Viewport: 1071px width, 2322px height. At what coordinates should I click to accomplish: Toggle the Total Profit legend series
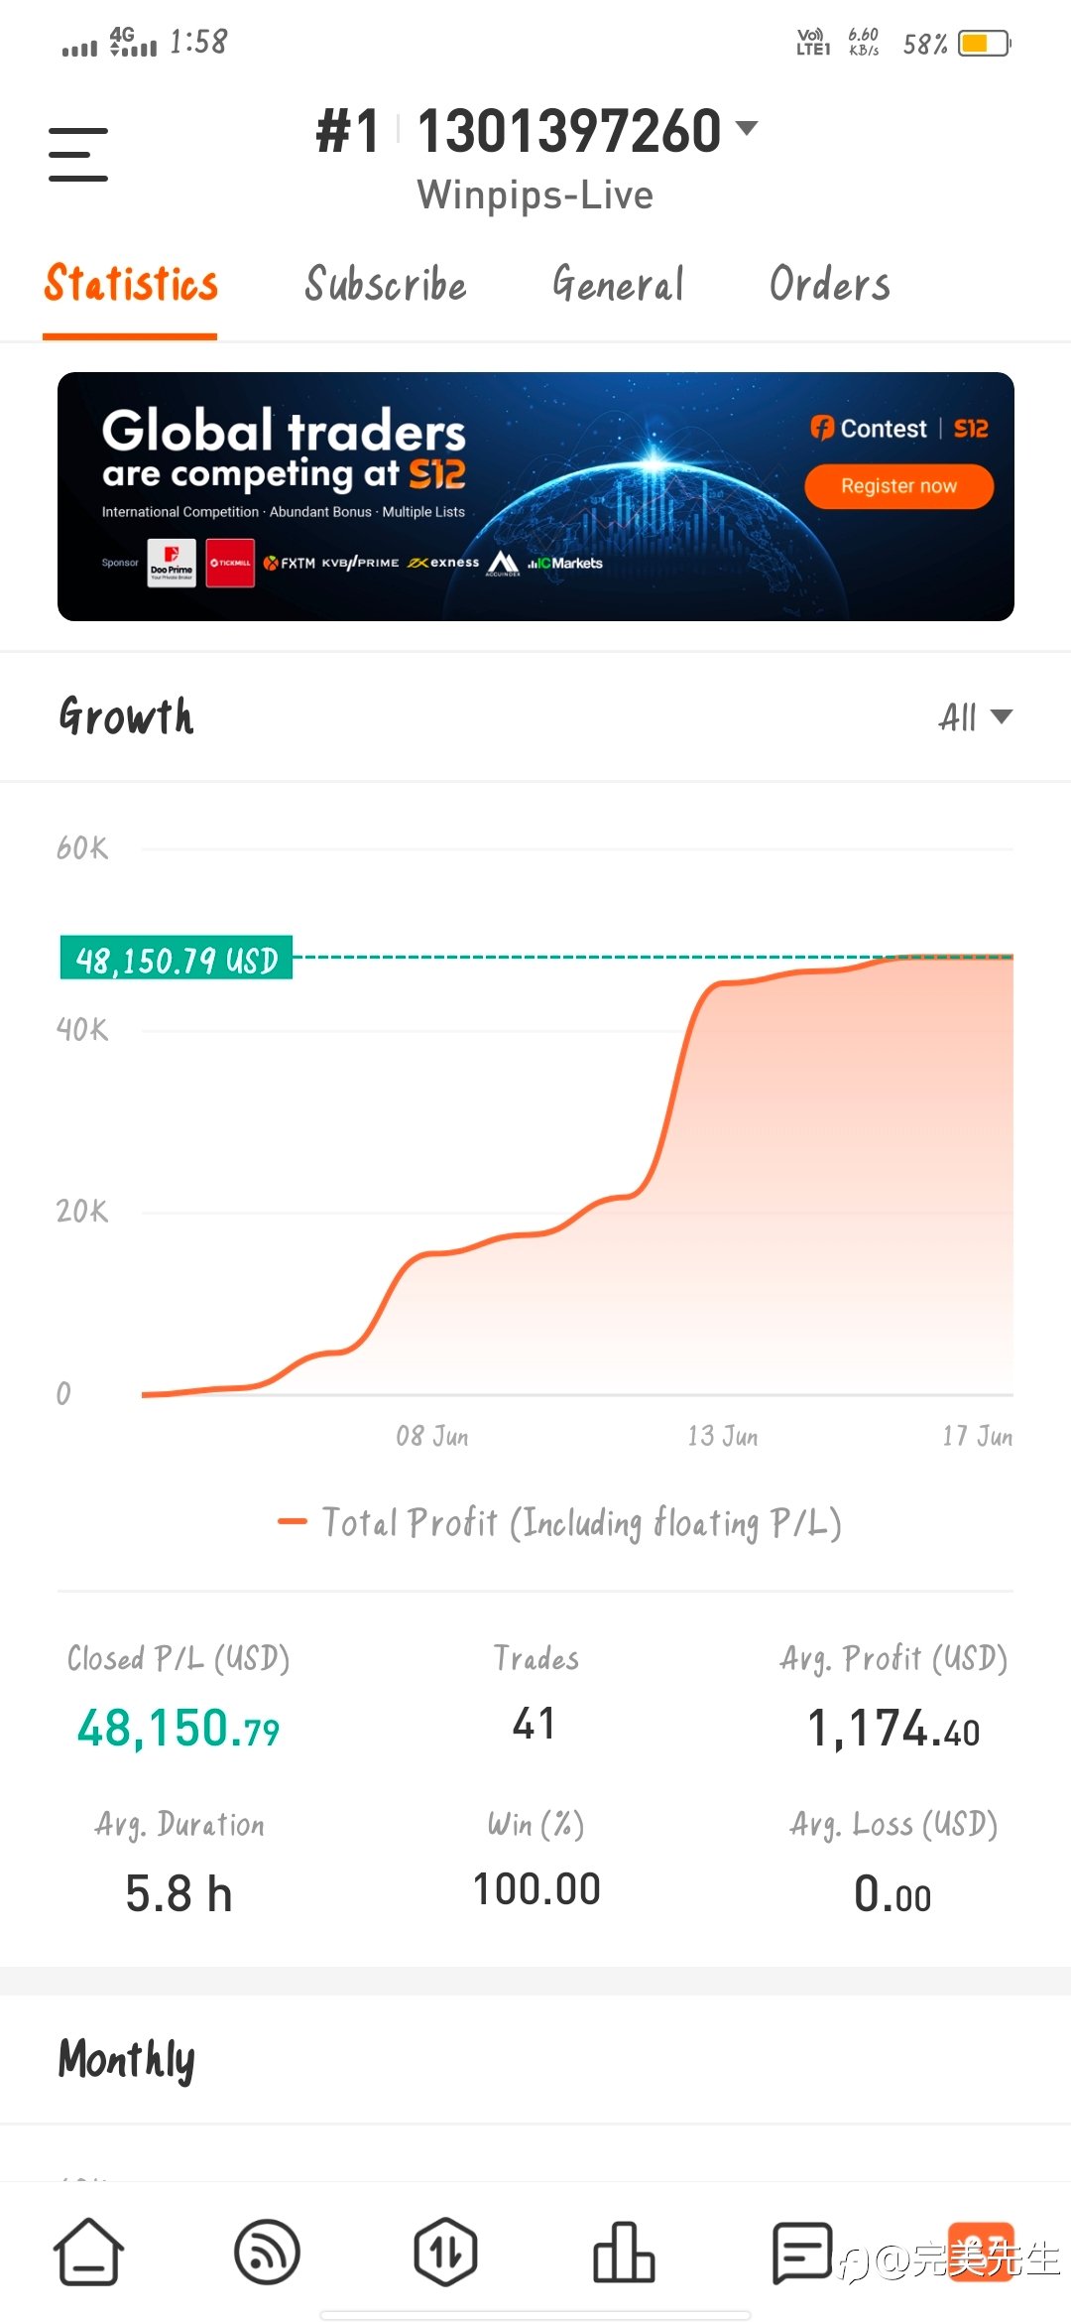point(559,1522)
